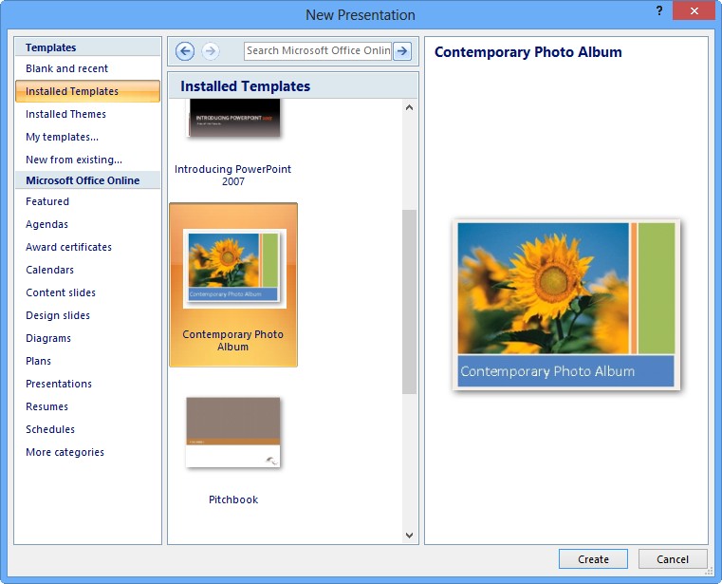This screenshot has height=584, width=722.
Task: Open Blank and recent category
Action: (67, 68)
